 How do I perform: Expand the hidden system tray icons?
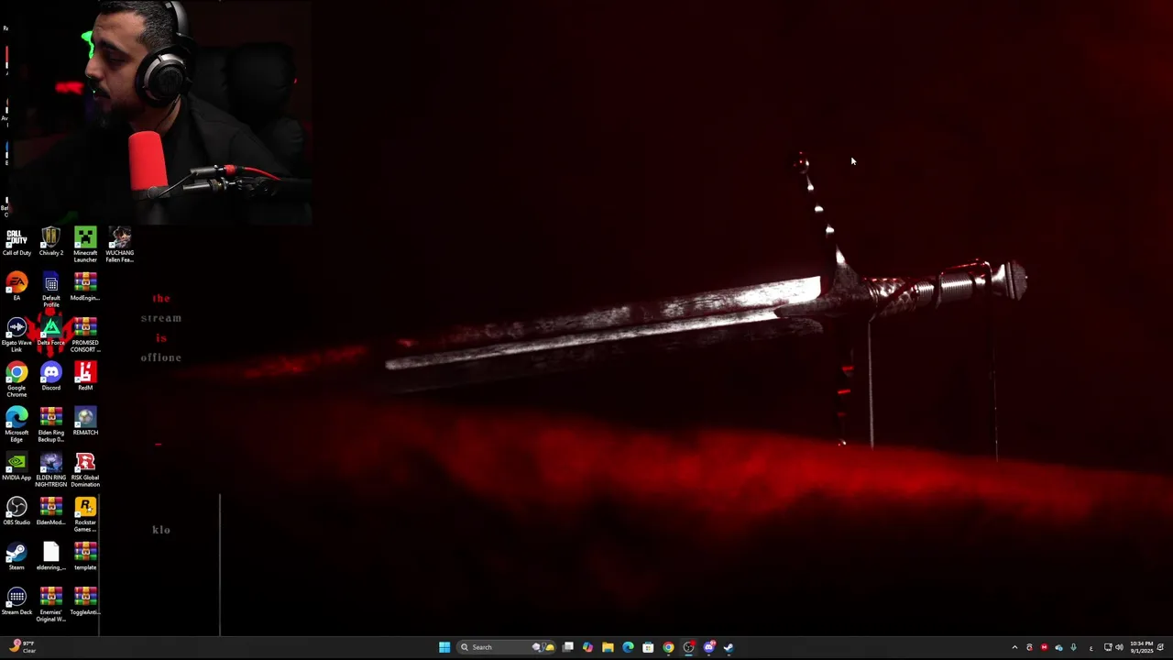[x=1014, y=647]
